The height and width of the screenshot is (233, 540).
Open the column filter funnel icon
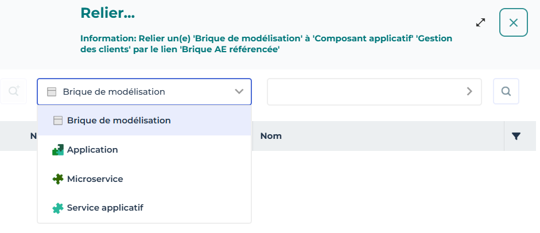[x=516, y=137]
